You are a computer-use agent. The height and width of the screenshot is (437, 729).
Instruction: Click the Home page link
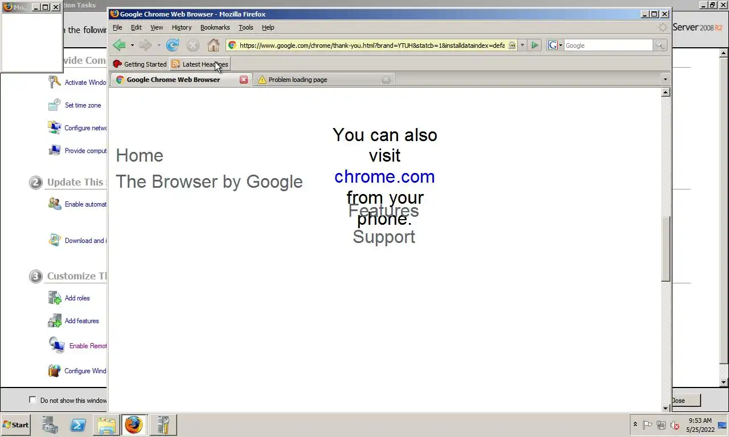[x=140, y=155]
